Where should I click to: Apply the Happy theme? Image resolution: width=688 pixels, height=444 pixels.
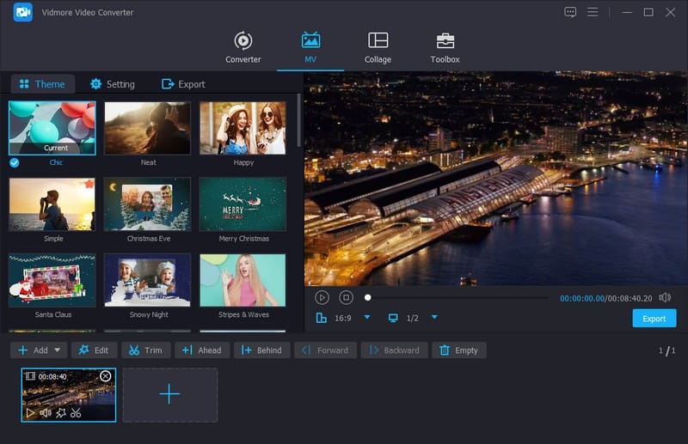coord(243,128)
